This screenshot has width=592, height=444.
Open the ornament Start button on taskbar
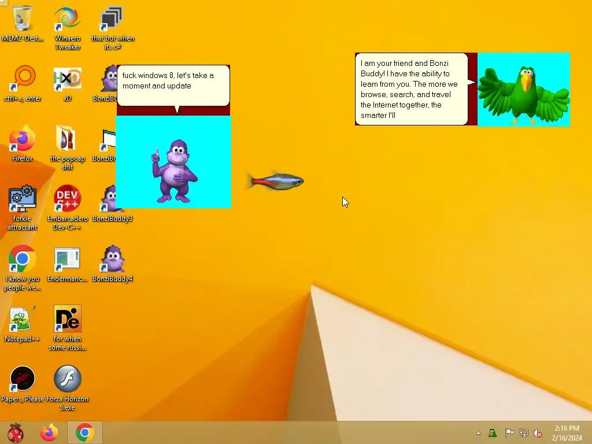coord(15,432)
